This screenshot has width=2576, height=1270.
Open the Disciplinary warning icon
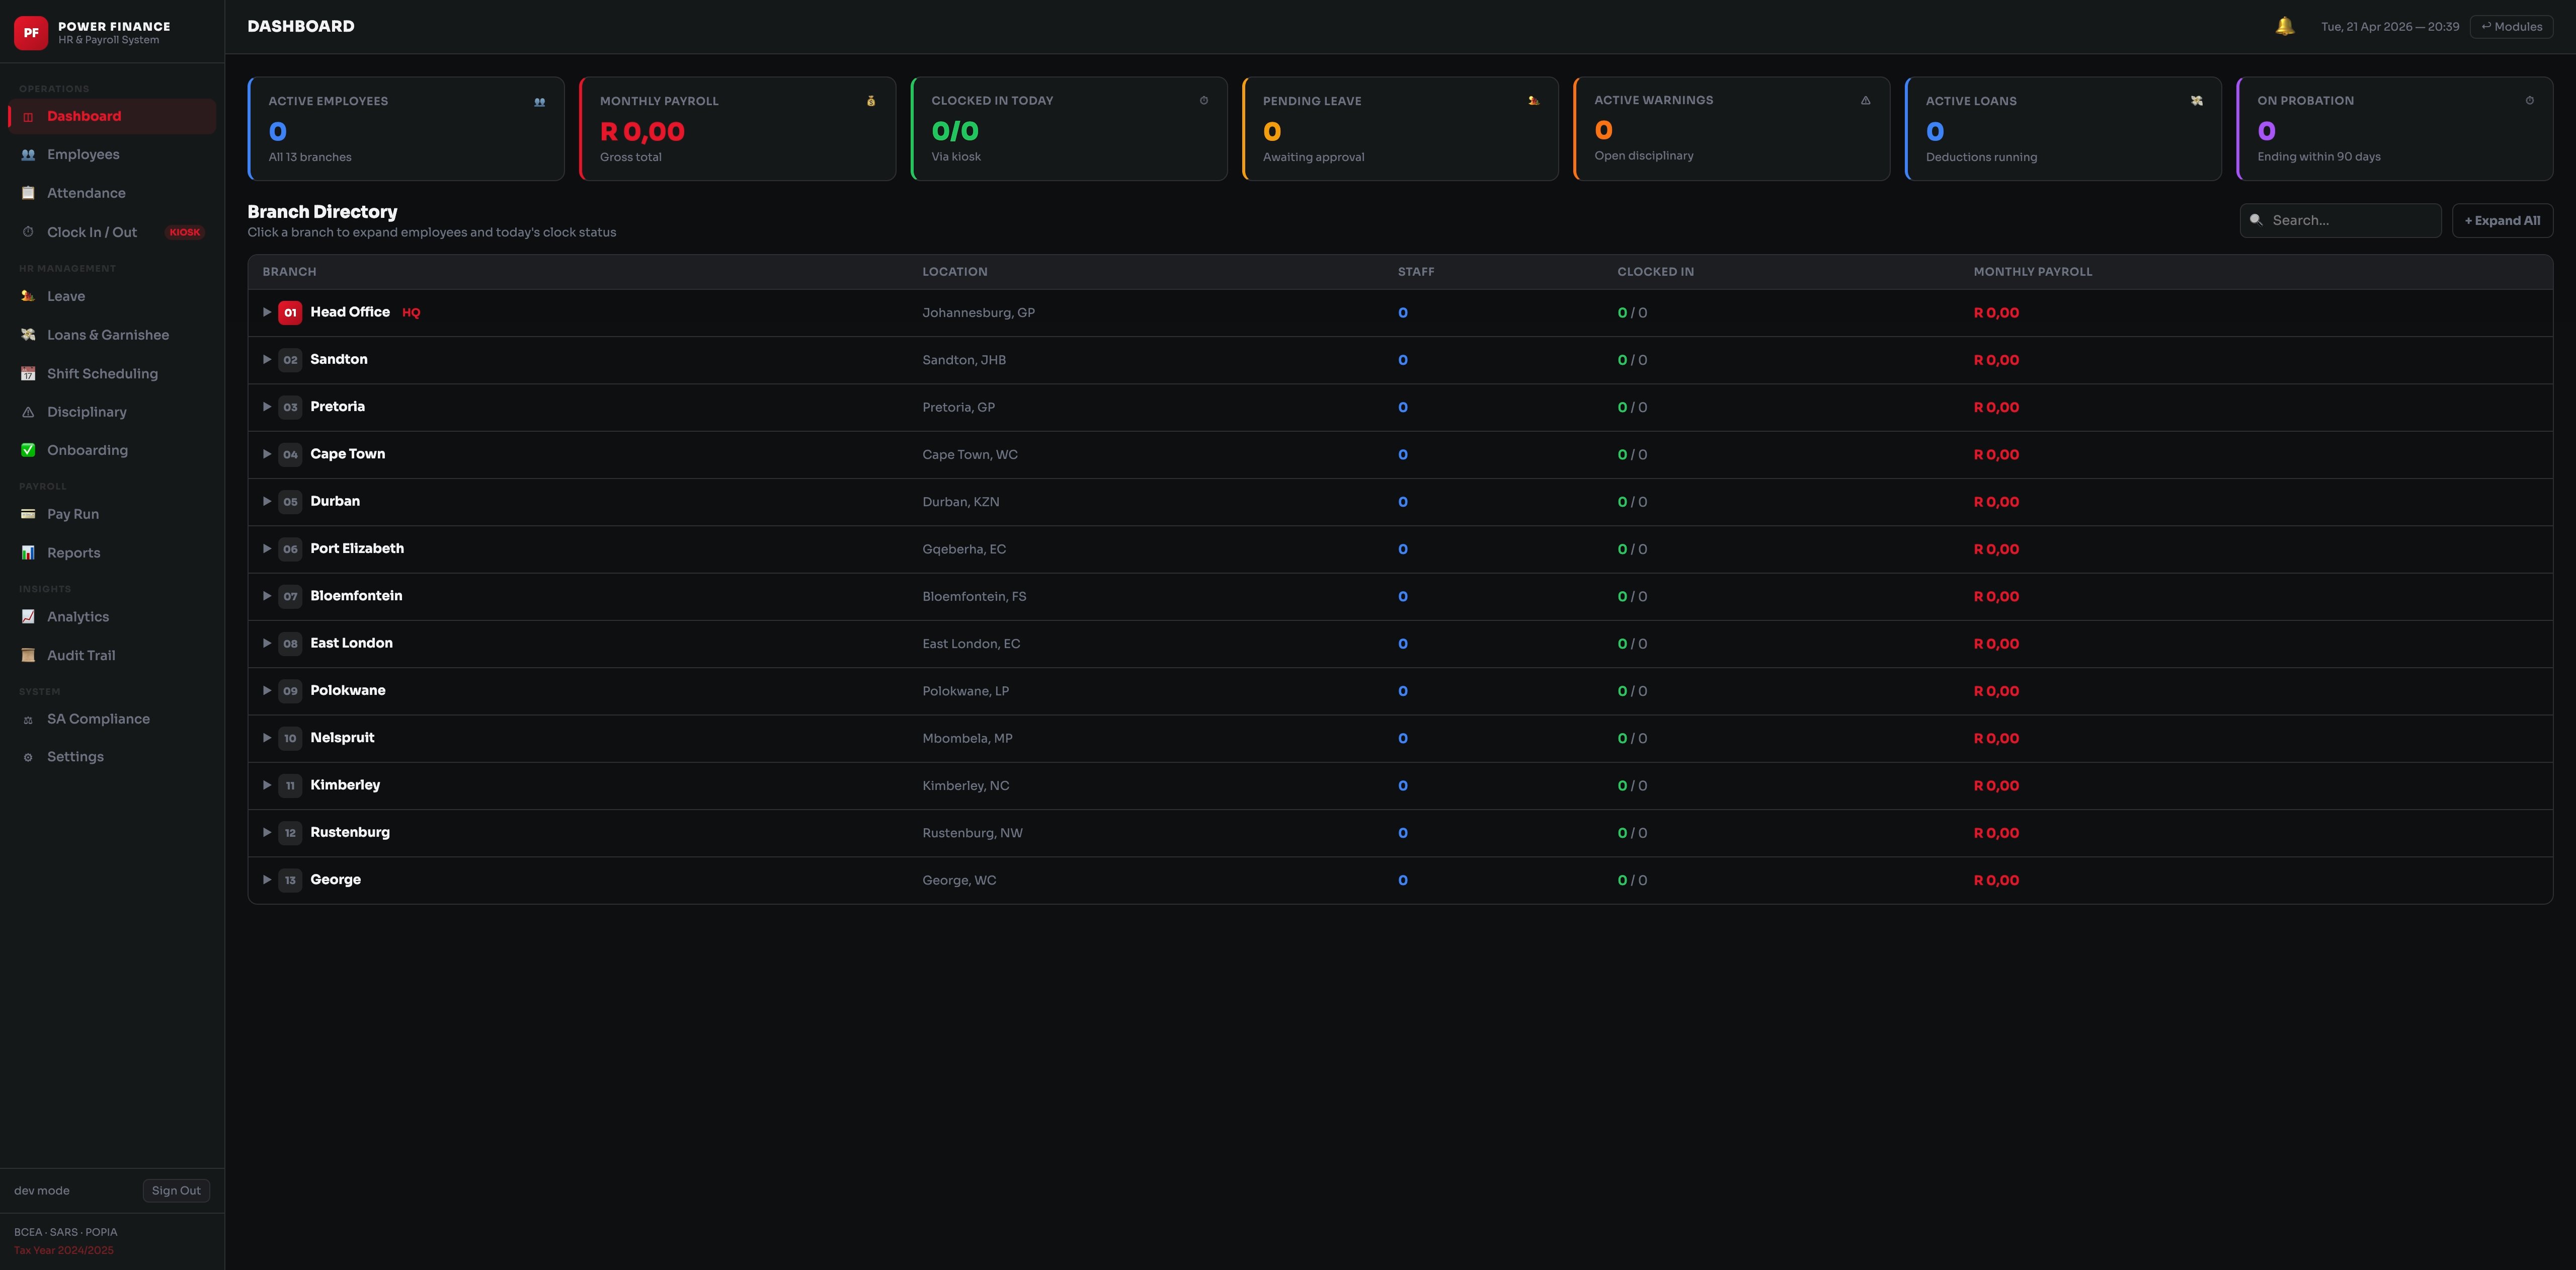[27, 411]
